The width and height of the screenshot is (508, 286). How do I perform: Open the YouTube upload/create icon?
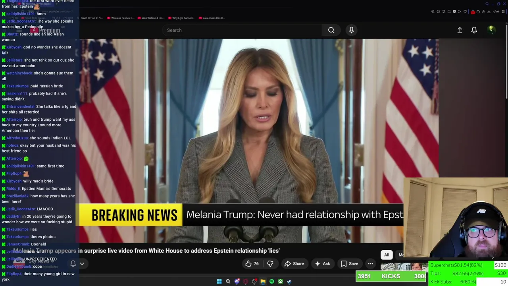click(460, 30)
